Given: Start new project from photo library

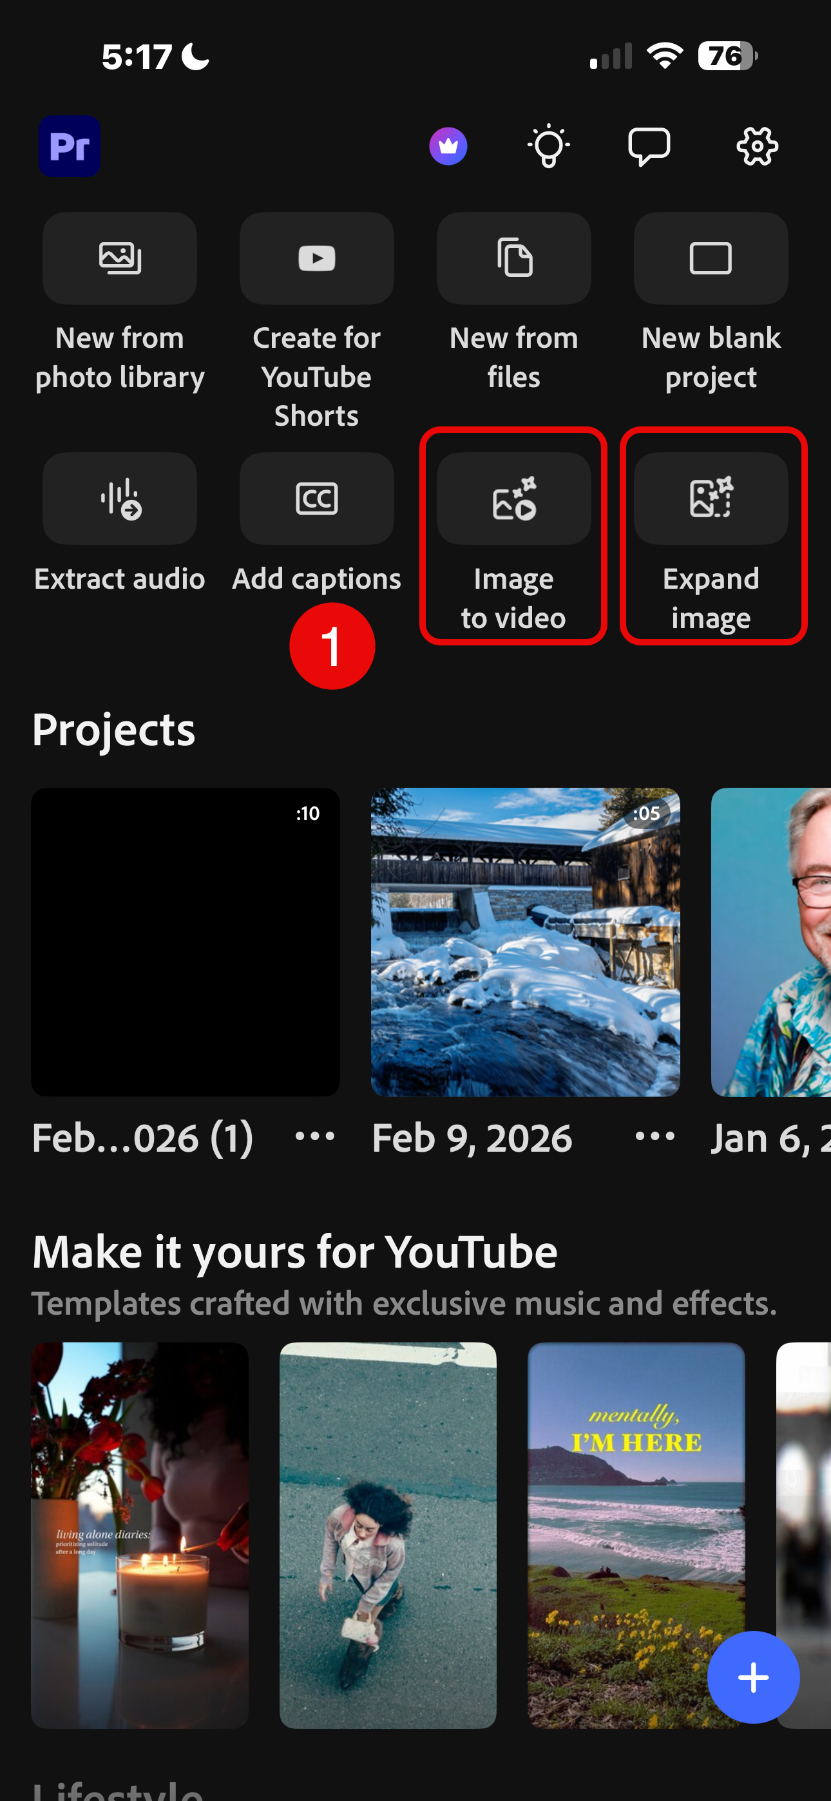Looking at the screenshot, I should point(120,259).
